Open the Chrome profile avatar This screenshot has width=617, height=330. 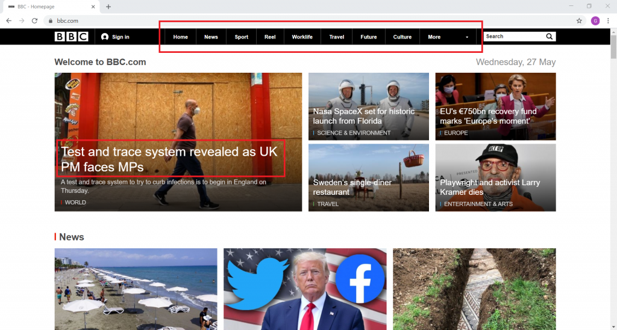click(x=595, y=20)
